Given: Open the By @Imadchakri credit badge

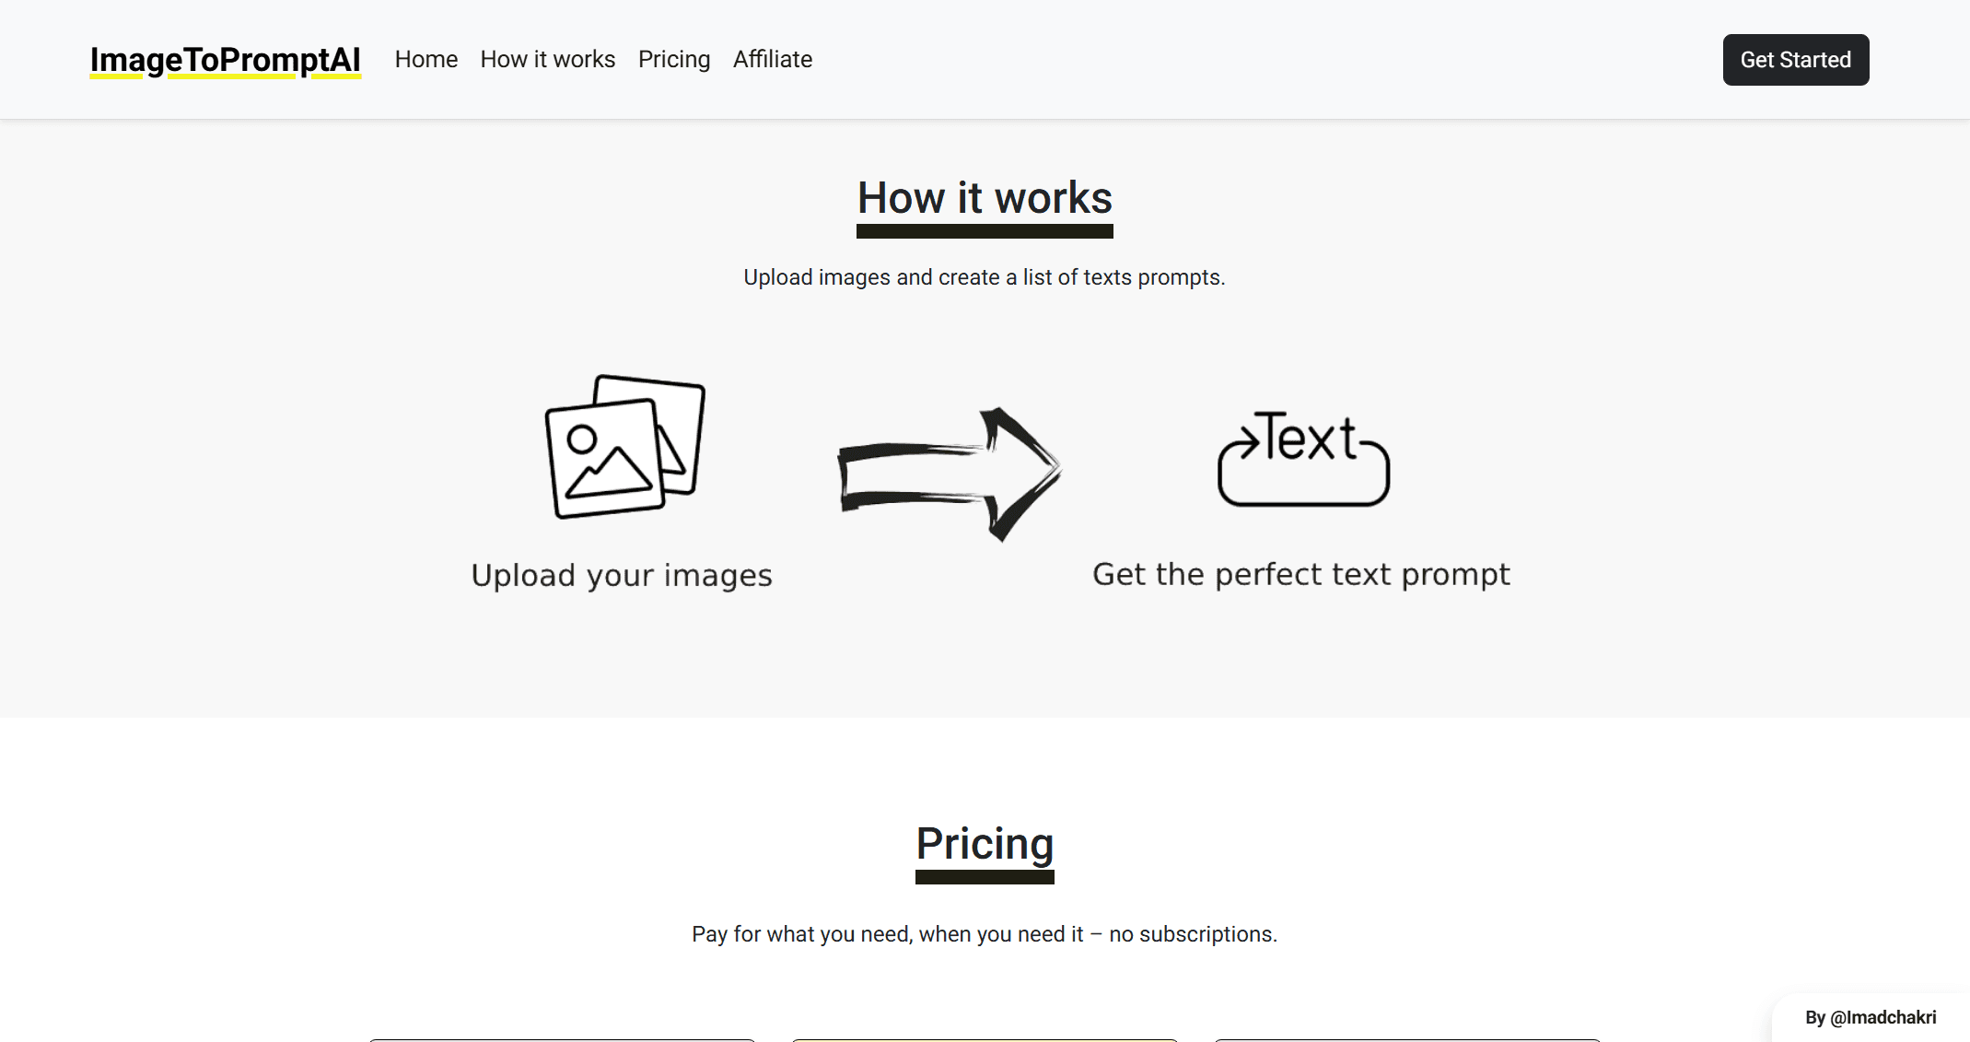Looking at the screenshot, I should tap(1870, 1017).
